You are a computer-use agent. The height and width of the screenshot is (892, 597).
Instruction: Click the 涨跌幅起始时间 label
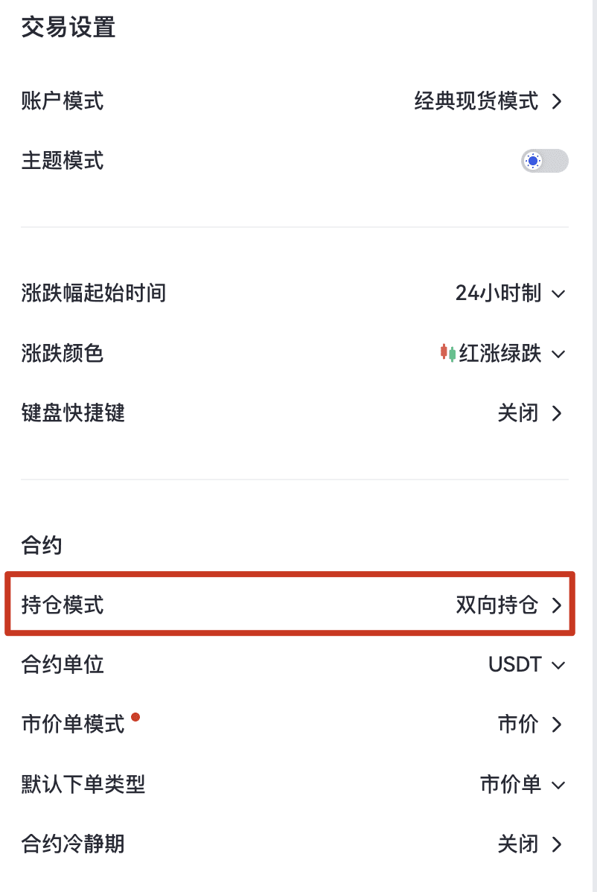pyautogui.click(x=94, y=293)
